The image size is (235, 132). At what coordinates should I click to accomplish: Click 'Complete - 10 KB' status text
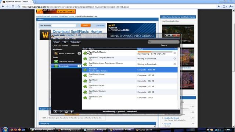[x=145, y=98]
